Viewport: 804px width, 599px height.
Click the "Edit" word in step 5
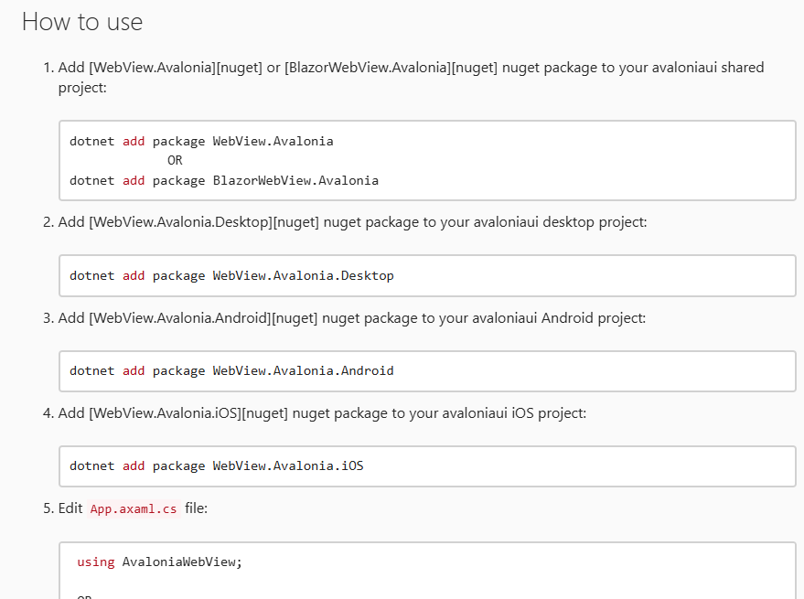(71, 508)
